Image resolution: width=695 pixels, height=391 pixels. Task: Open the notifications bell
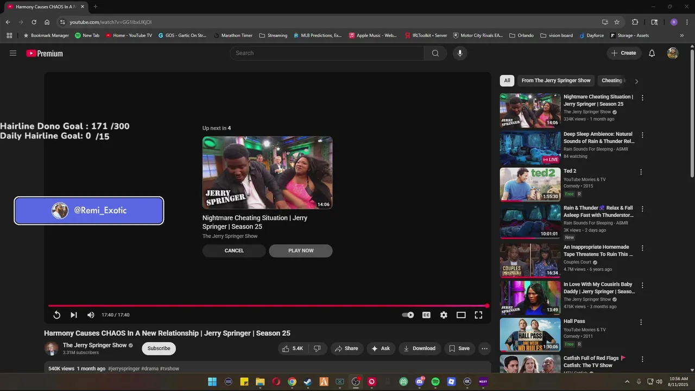click(x=652, y=53)
